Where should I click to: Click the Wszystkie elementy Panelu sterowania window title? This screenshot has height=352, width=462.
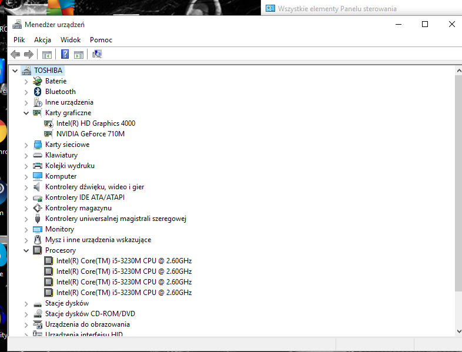337,9
